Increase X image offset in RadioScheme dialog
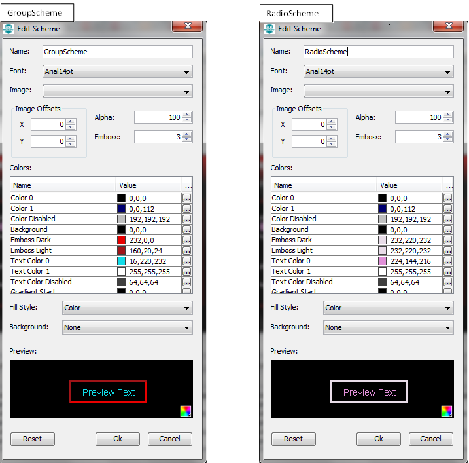Image resolution: width=469 pixels, height=463 pixels. (332, 121)
